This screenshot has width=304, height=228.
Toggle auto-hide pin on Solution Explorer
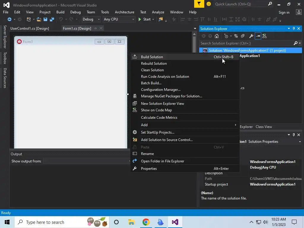click(x=294, y=28)
